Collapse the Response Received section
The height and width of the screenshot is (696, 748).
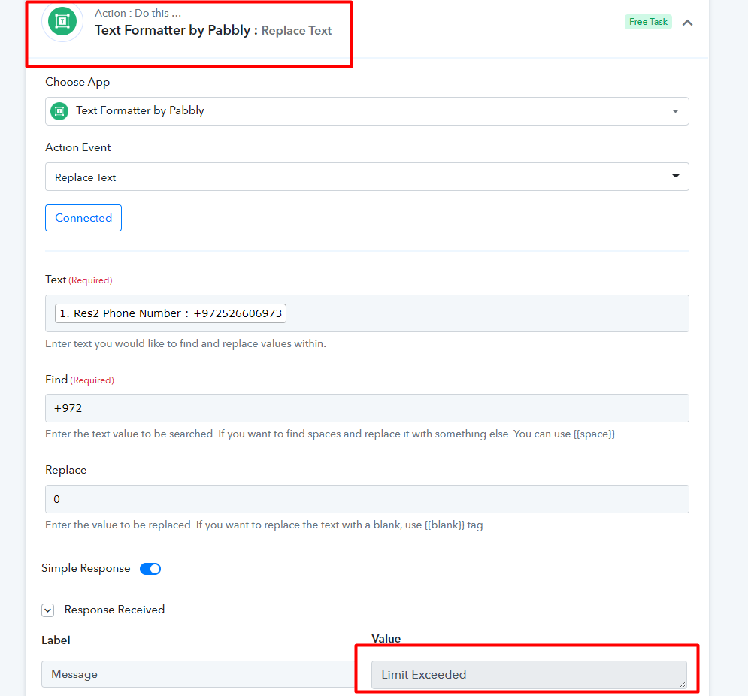(47, 610)
